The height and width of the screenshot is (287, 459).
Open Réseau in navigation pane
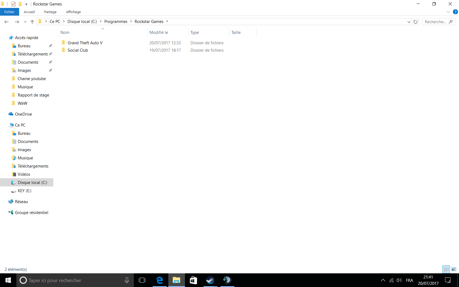[21, 202]
